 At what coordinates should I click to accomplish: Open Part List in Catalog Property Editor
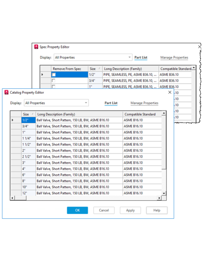click(x=111, y=103)
